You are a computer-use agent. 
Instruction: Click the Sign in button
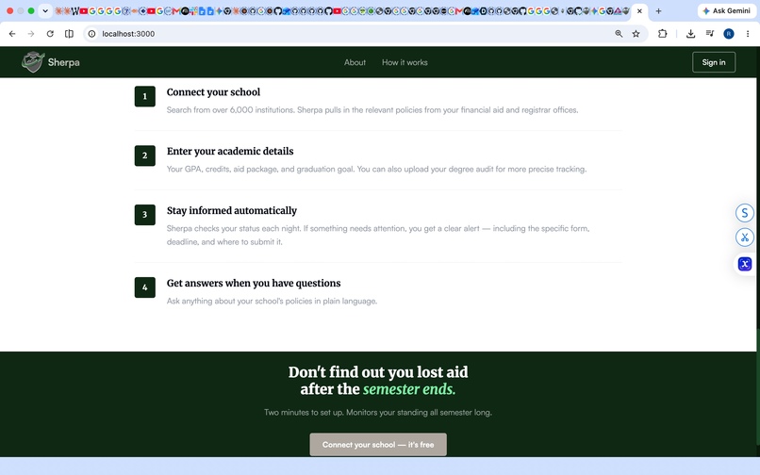(714, 62)
